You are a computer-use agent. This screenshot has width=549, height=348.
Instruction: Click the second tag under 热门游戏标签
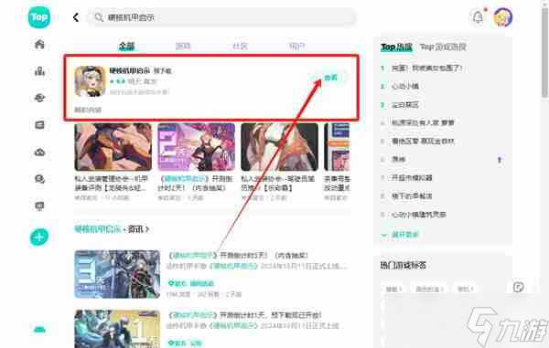(429, 289)
